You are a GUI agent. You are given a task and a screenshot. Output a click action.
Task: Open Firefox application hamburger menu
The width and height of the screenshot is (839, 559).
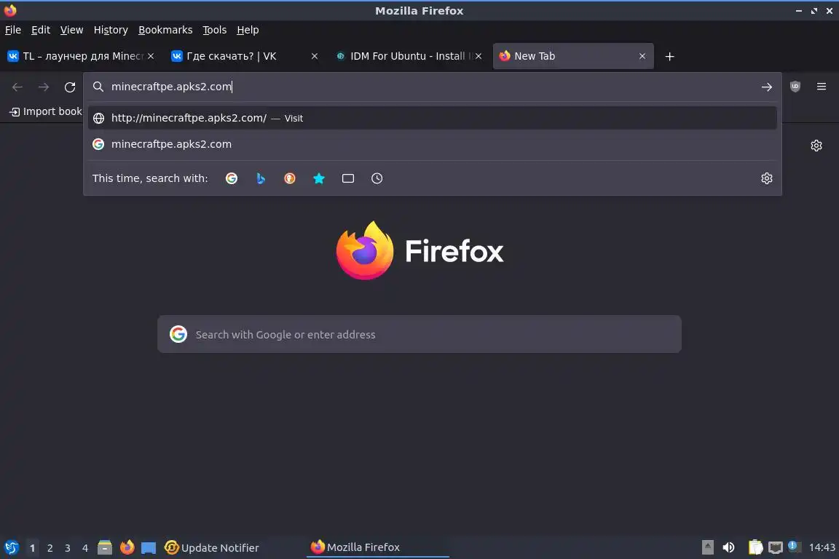822,87
